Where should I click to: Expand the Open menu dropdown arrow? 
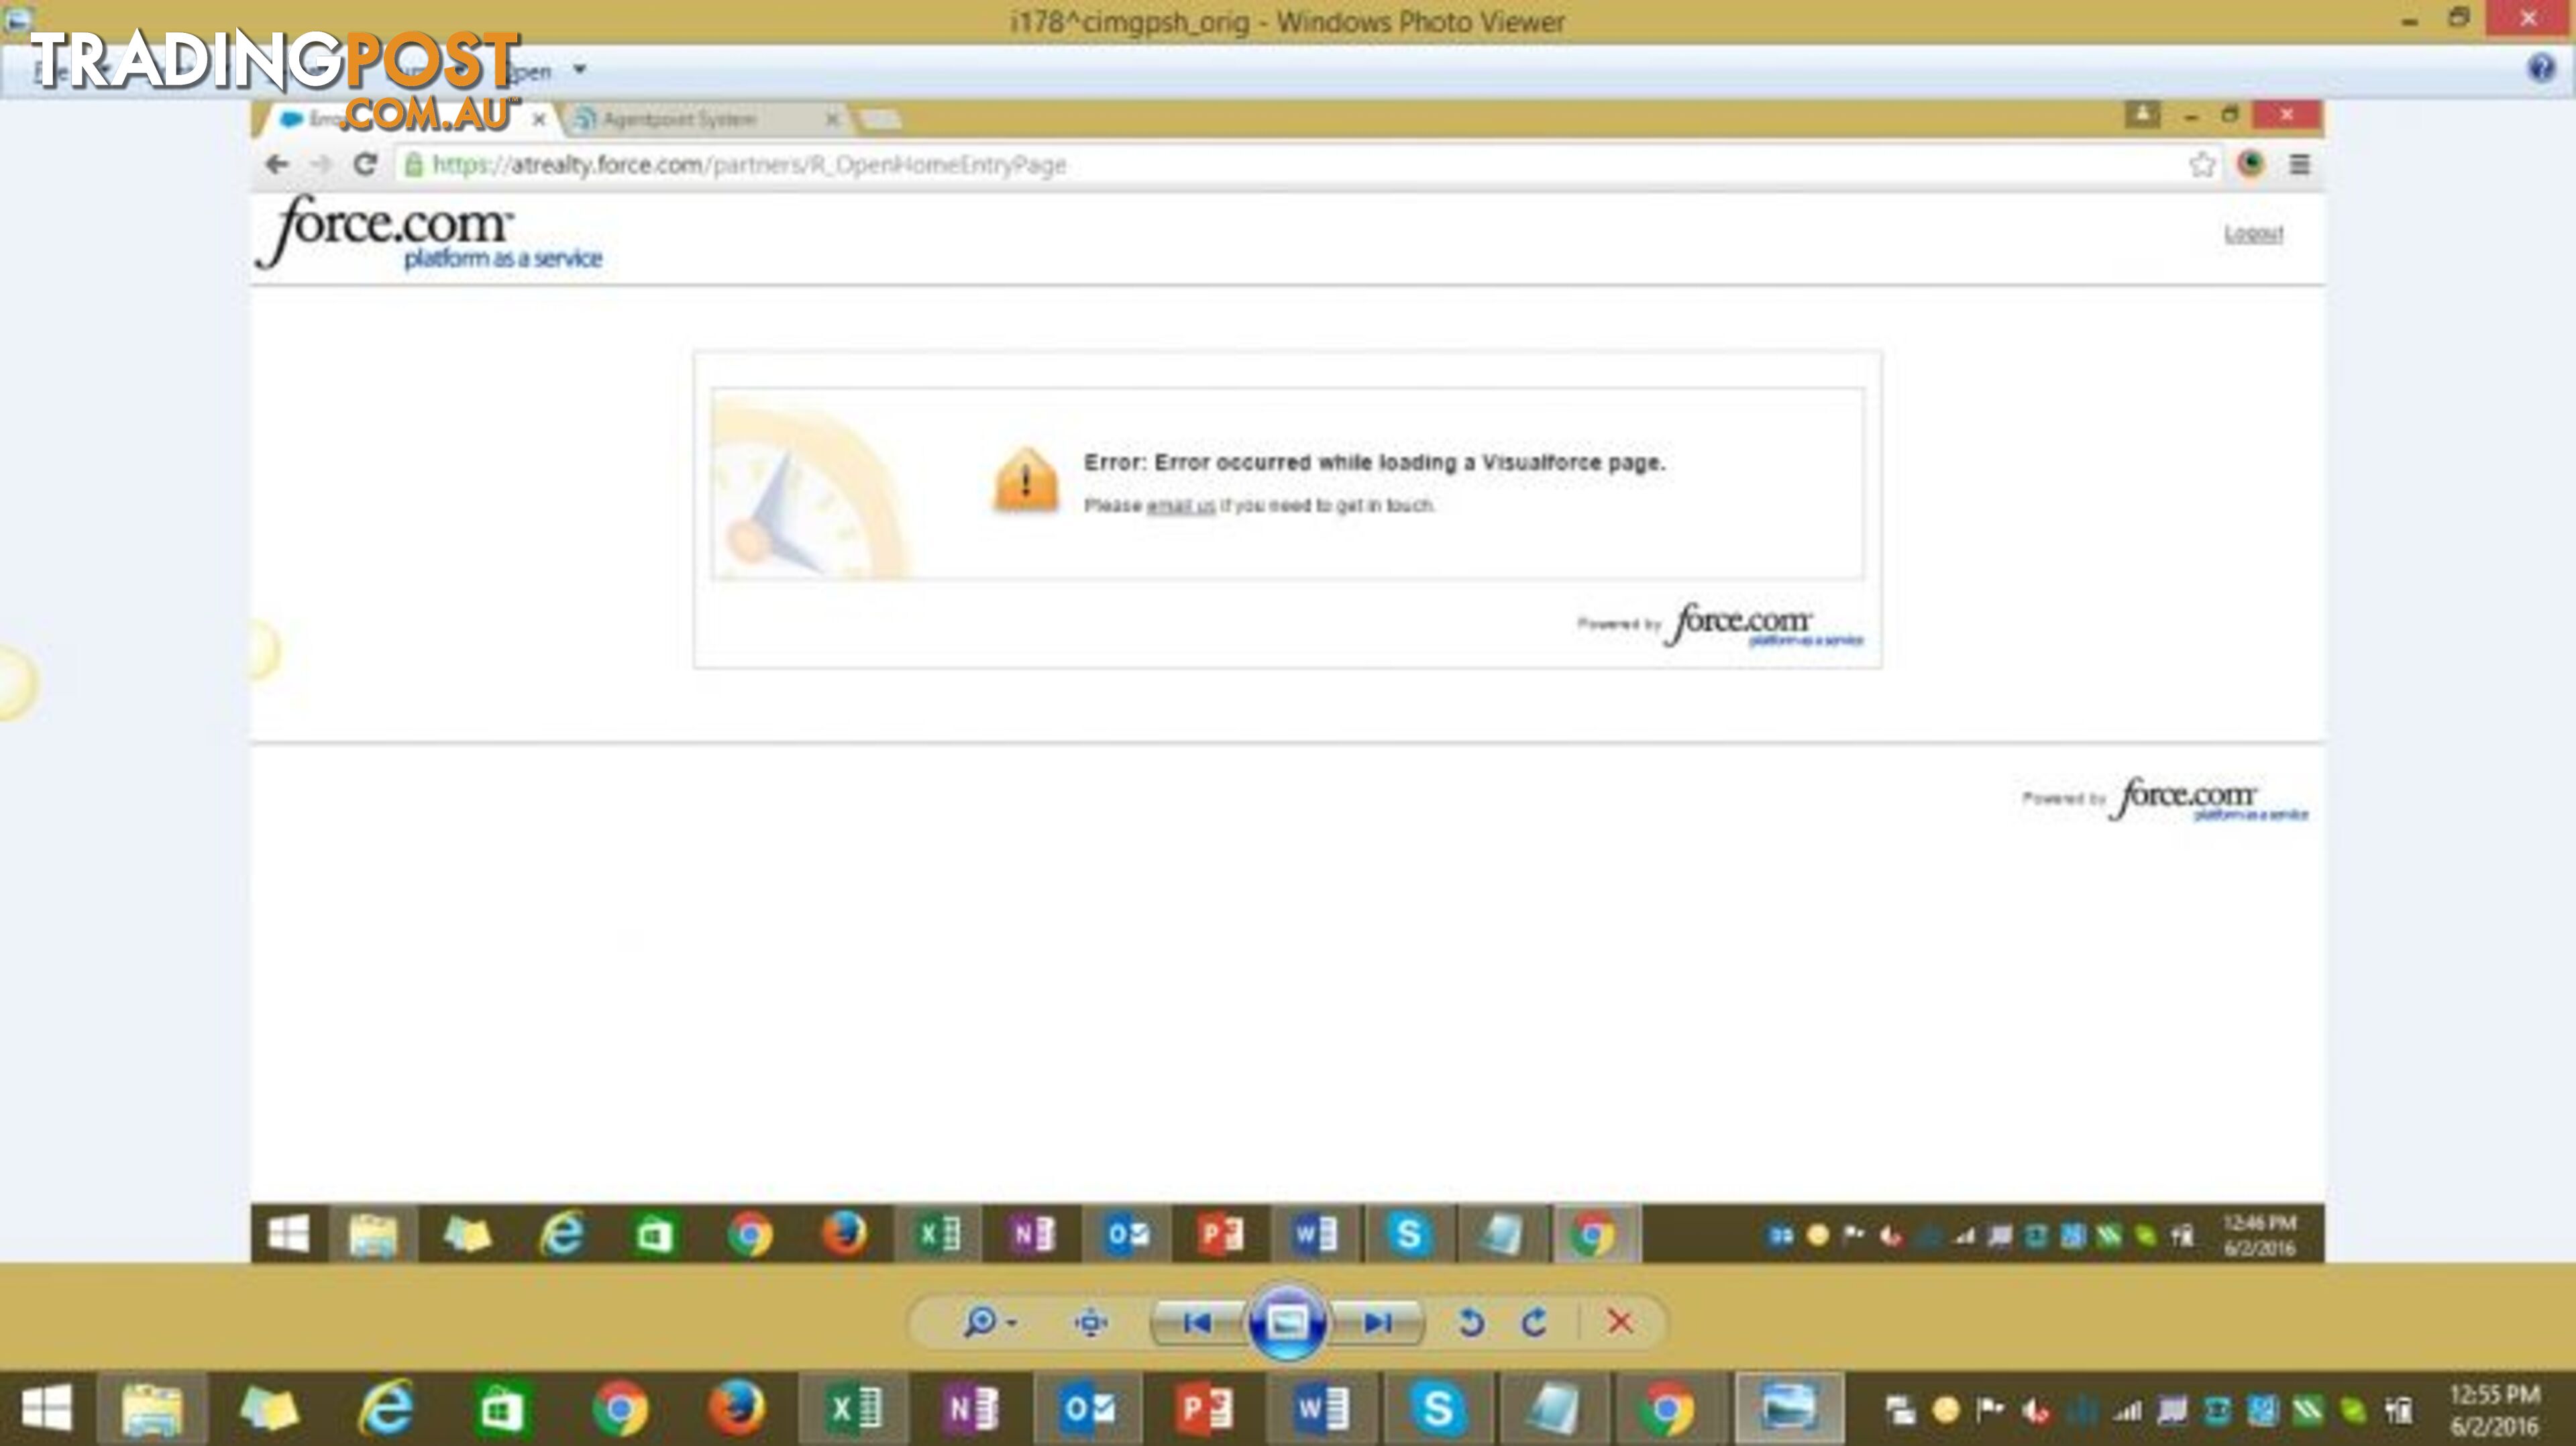click(x=579, y=70)
